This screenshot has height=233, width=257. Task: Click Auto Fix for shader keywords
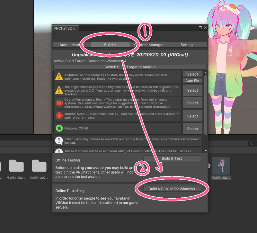(x=192, y=81)
